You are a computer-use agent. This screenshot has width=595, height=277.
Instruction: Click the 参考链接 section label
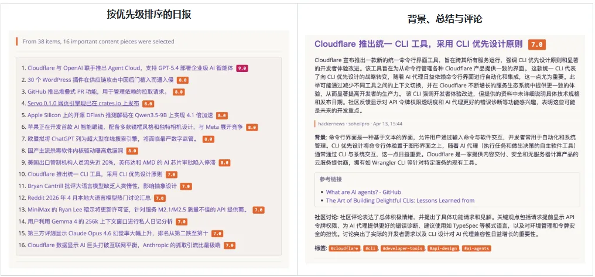tap(330, 179)
